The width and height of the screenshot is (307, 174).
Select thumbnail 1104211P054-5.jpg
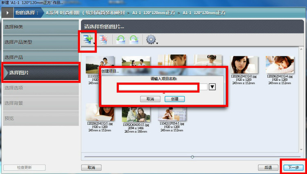click(172, 113)
